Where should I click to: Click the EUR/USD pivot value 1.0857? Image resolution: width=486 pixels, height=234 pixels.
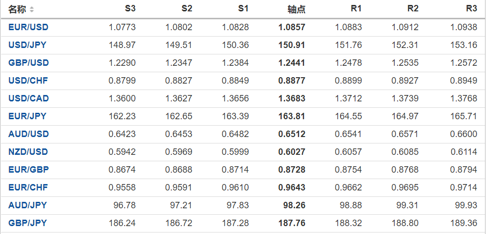tap(292, 27)
